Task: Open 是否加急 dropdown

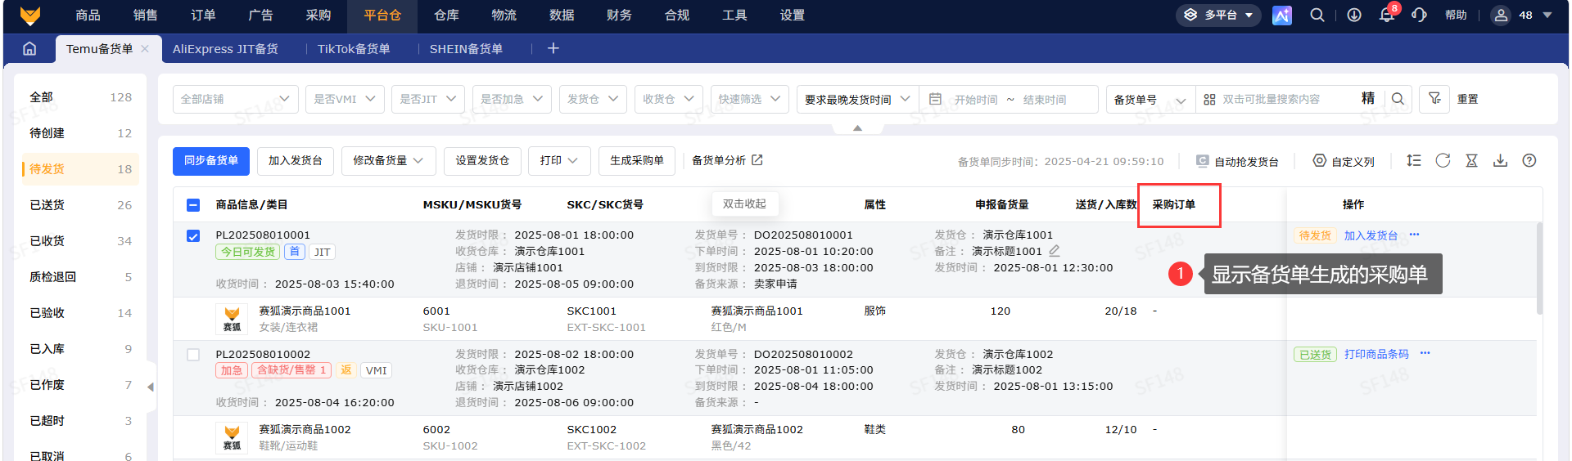Action: [x=512, y=99]
